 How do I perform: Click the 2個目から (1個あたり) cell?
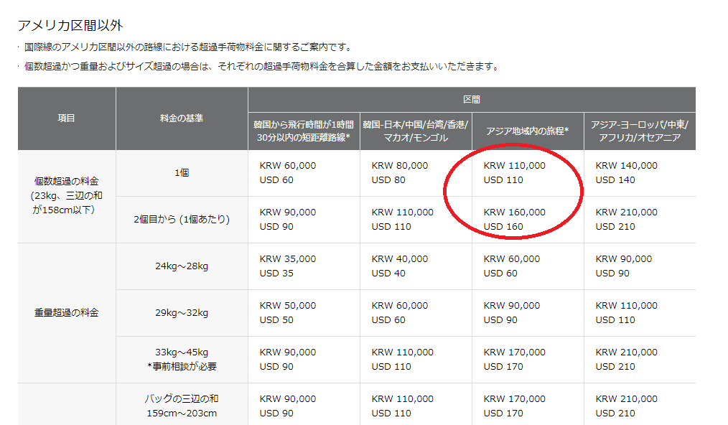pyautogui.click(x=182, y=219)
